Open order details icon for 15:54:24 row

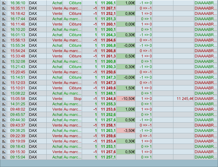(4, 51)
